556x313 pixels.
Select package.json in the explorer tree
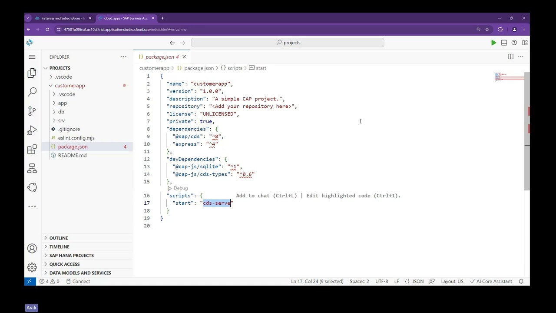coord(73,147)
